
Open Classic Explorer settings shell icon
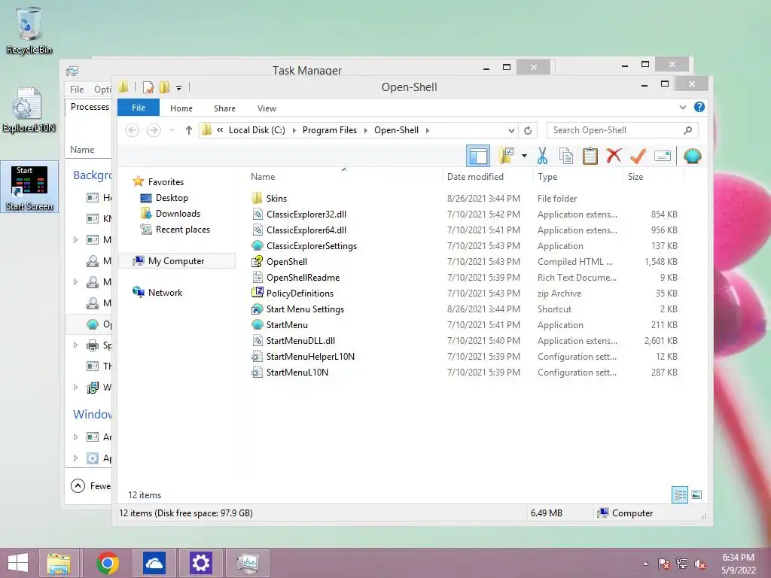[693, 157]
